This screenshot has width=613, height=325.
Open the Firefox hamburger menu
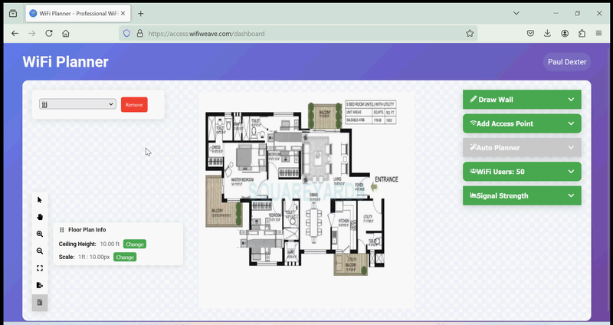[599, 34]
